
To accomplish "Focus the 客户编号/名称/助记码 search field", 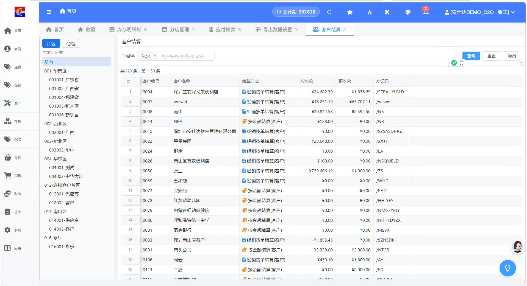I will pos(186,56).
